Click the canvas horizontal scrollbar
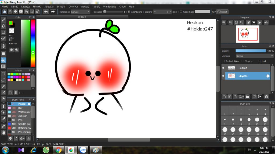Image resolution: width=275 pixels, height=154 pixels. (129, 140)
